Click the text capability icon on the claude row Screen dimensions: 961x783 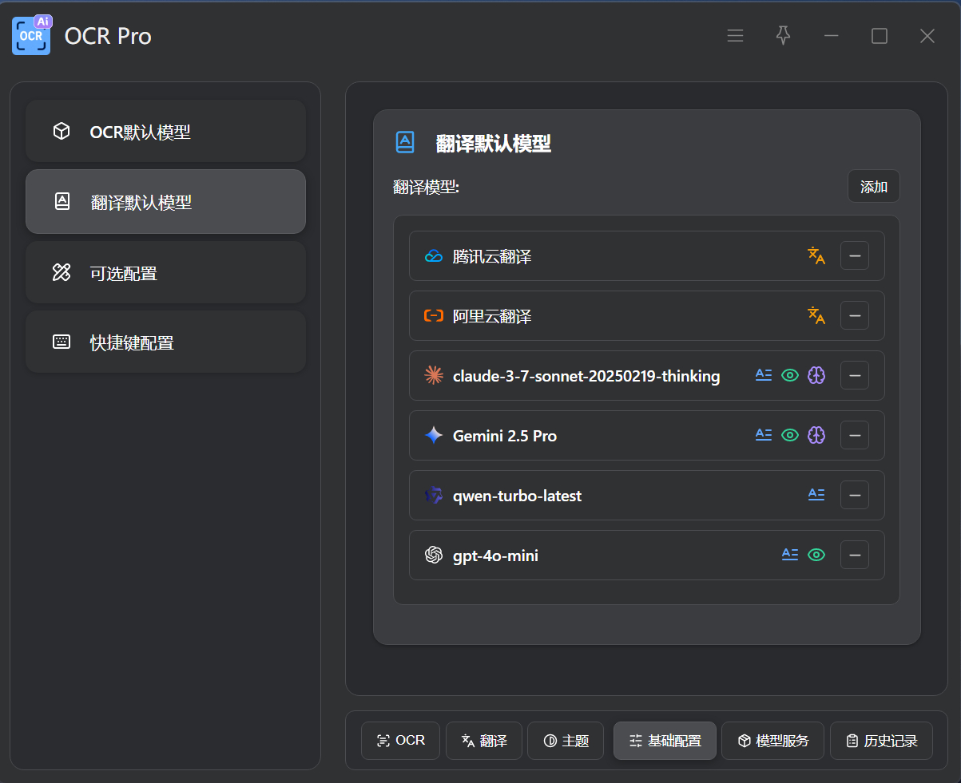[x=764, y=375]
